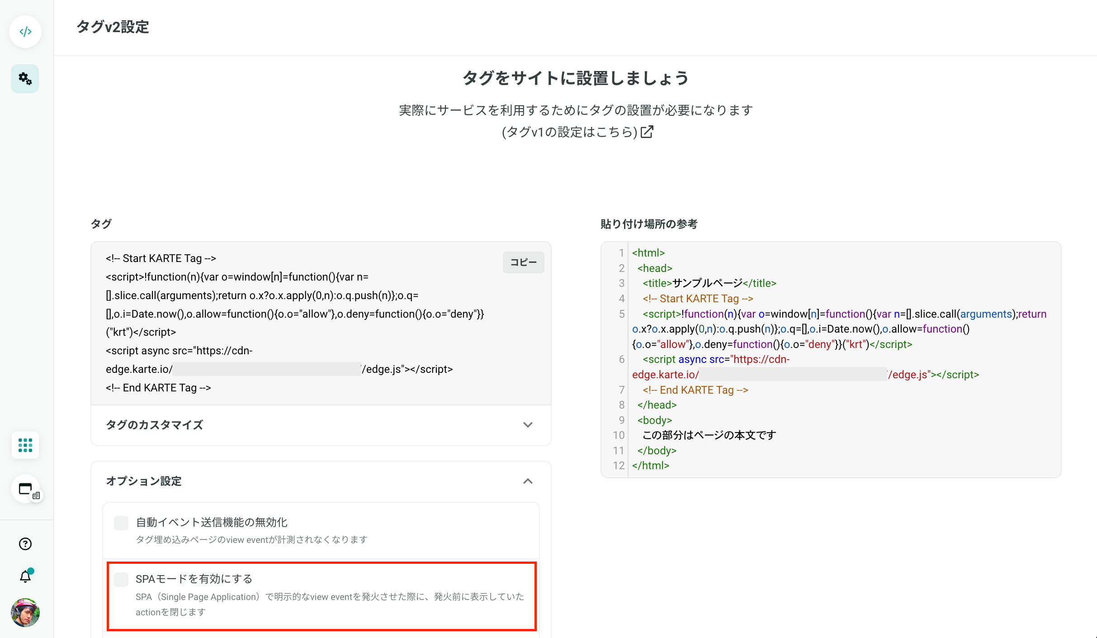Open the help question mark icon
Image resolution: width=1097 pixels, height=638 pixels.
[25, 544]
